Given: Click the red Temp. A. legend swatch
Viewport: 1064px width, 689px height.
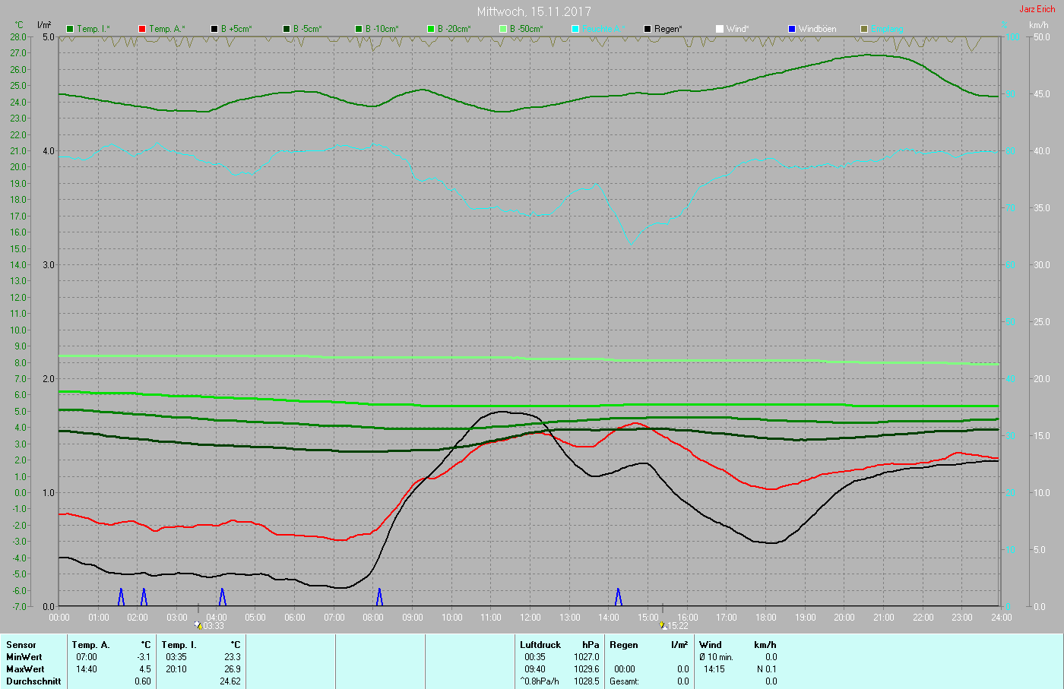Looking at the screenshot, I should (142, 29).
